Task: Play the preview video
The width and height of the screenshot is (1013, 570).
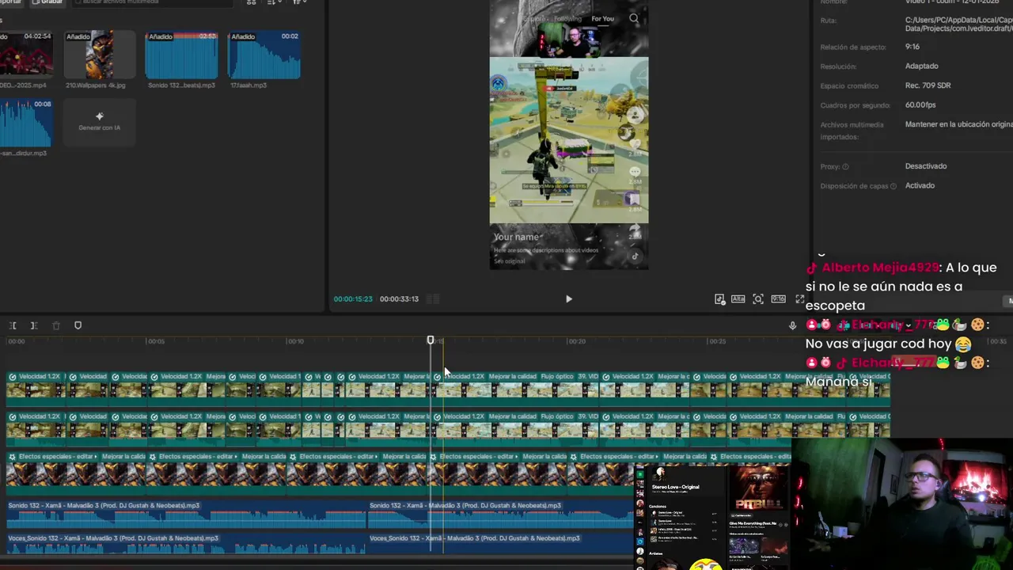Action: pos(568,299)
